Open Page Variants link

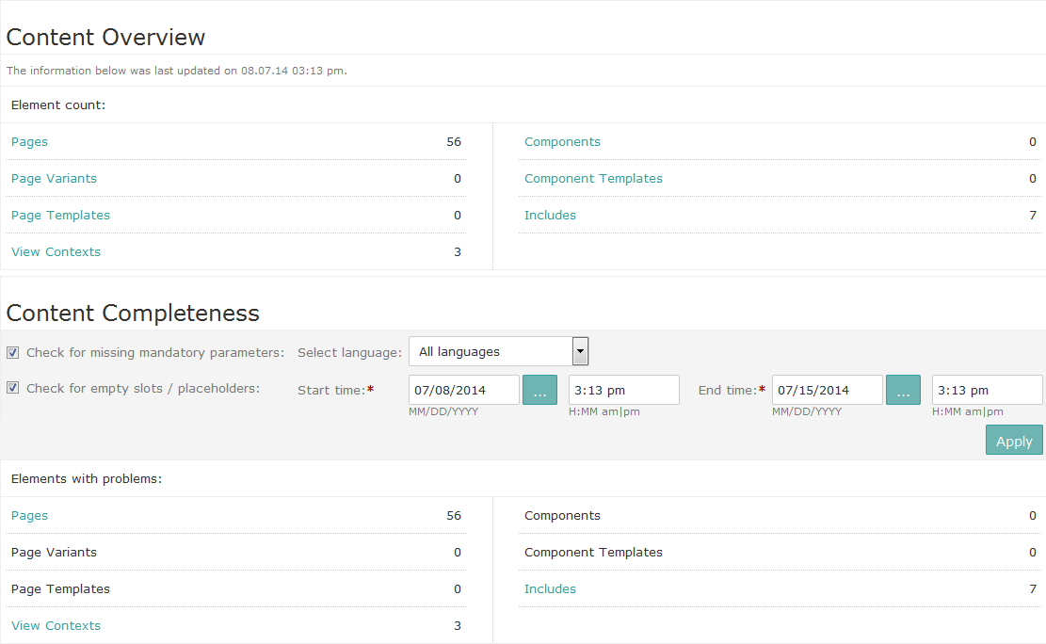tap(54, 179)
